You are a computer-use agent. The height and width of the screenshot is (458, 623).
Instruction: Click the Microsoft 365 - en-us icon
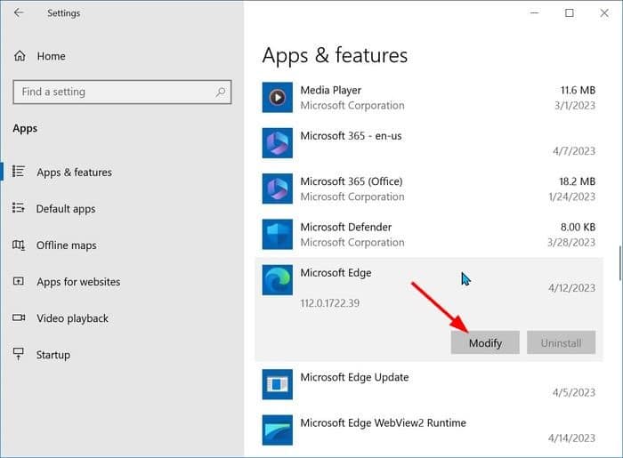point(278,143)
